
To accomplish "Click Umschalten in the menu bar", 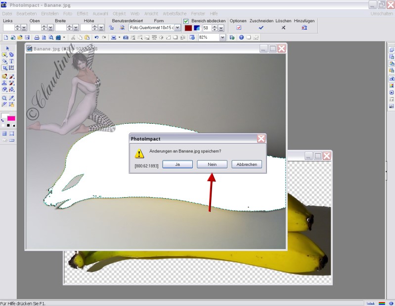I will click(381, 14).
